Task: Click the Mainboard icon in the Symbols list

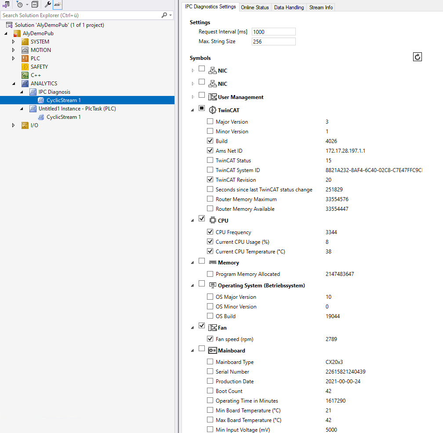Action: point(213,350)
